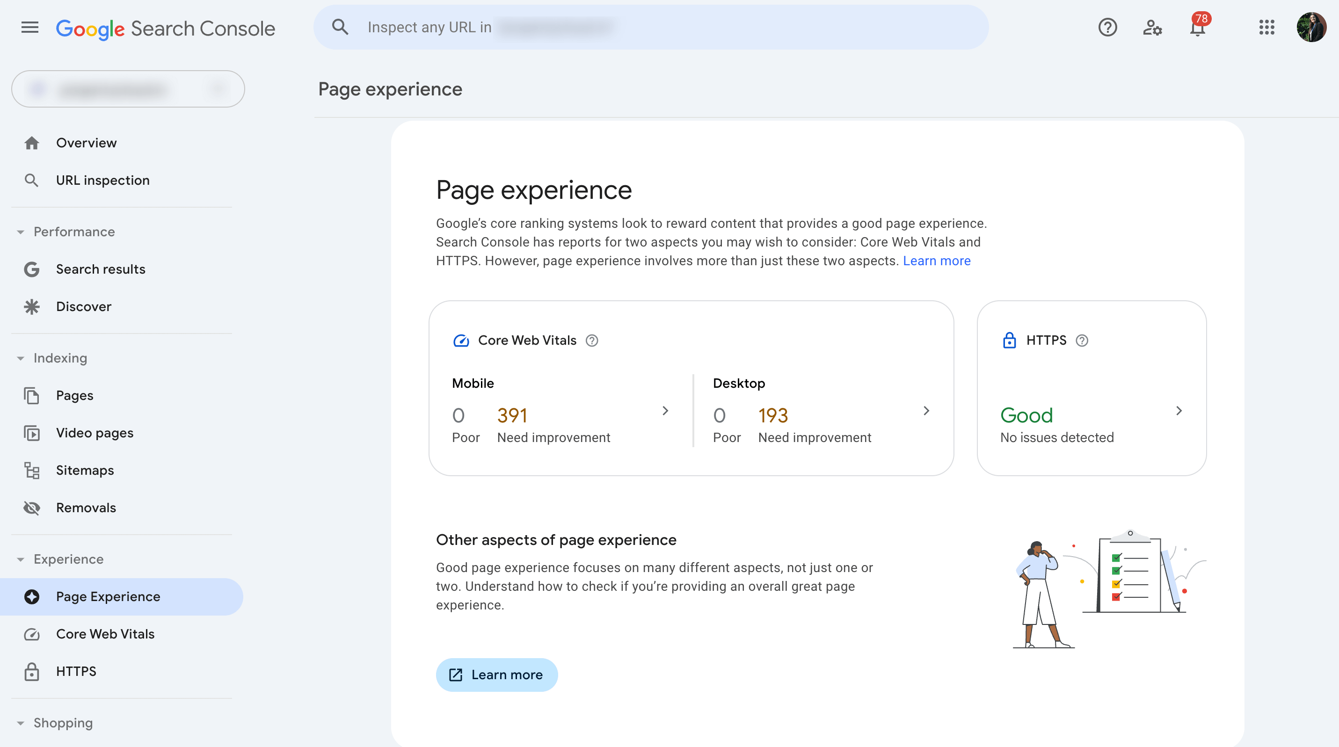The image size is (1339, 747).
Task: Open HTTPS in the sidebar
Action: [x=122, y=672]
